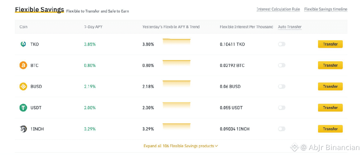The width and height of the screenshot is (362, 155).
Task: Click the Tether USDT coin icon
Action: pyautogui.click(x=23, y=108)
